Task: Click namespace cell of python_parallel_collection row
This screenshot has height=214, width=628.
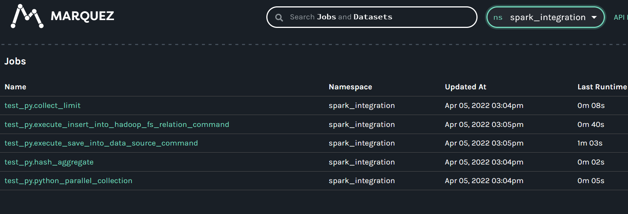Action: pos(362,181)
